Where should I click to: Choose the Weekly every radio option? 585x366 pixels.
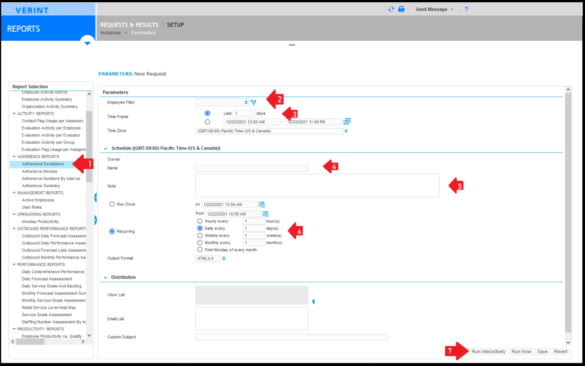coord(200,235)
